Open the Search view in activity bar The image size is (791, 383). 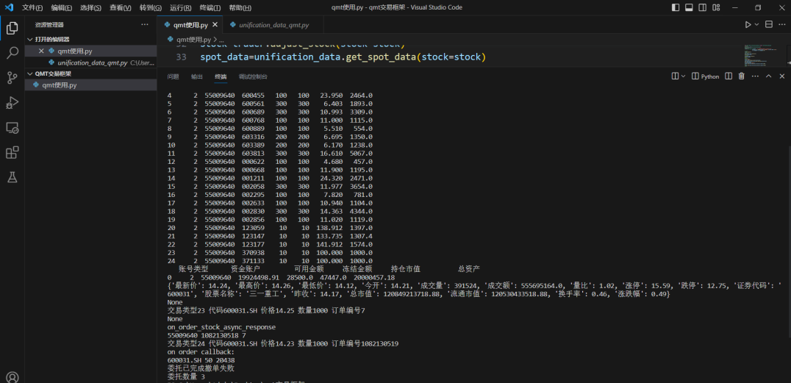12,53
